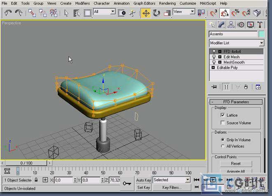Image resolution: width=272 pixels, height=196 pixels.
Task: Open the Display command panel tab
Action: coord(250,25)
